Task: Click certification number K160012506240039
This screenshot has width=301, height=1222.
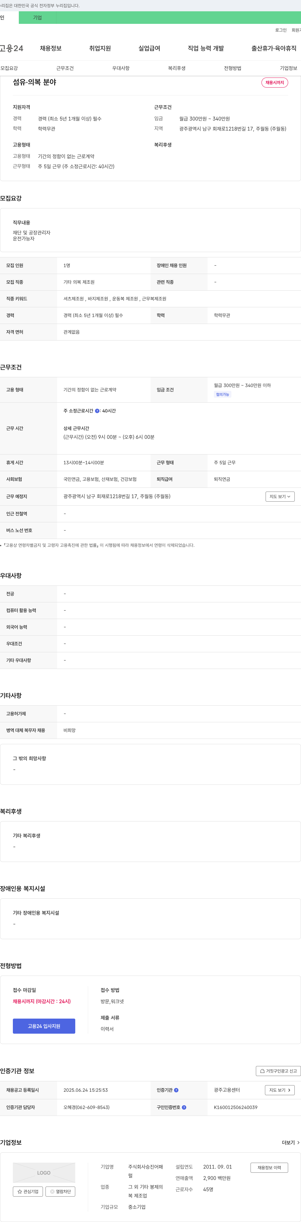Action: 235,1107
